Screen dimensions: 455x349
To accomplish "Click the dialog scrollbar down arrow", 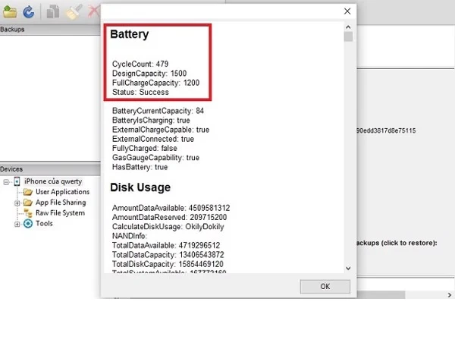I will [x=348, y=268].
